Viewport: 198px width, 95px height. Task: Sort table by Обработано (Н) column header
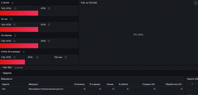tap(174, 84)
